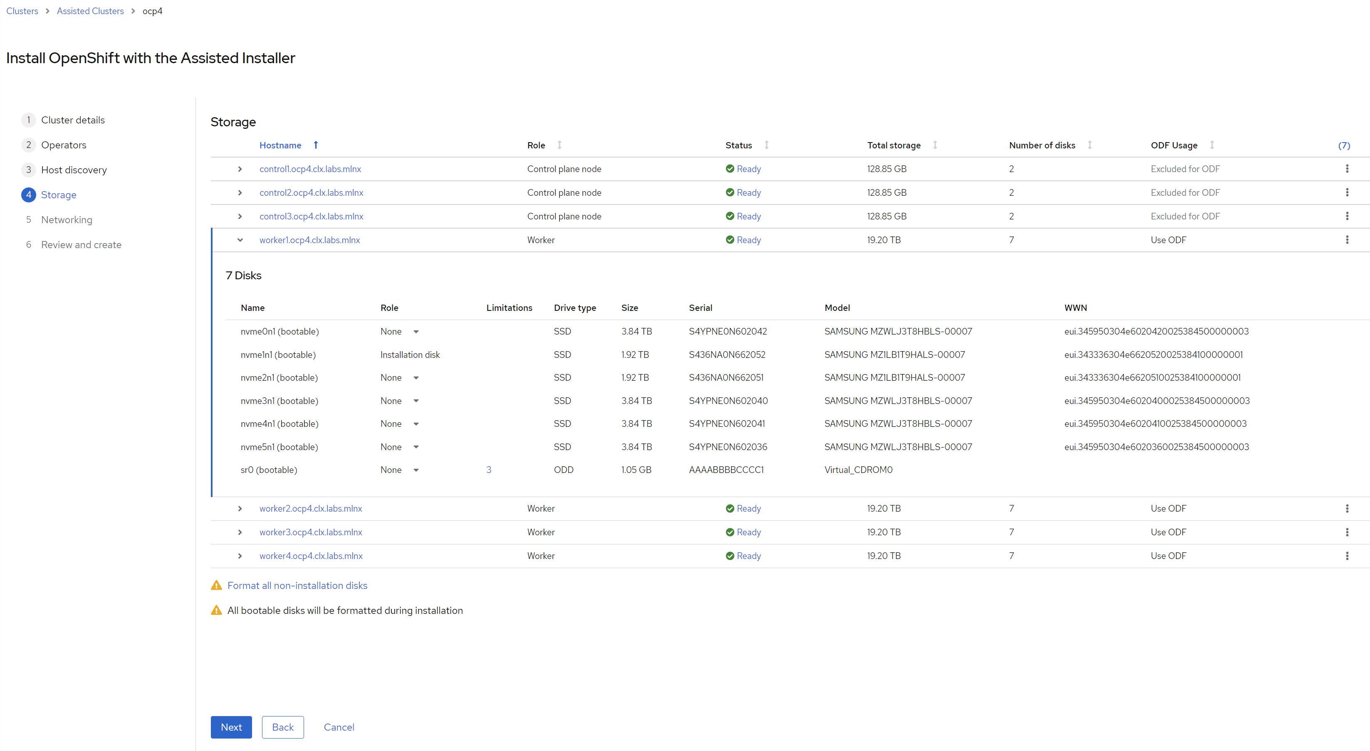Expand the worker3.ocp4.clx.labs.mlnx host row

(x=240, y=532)
